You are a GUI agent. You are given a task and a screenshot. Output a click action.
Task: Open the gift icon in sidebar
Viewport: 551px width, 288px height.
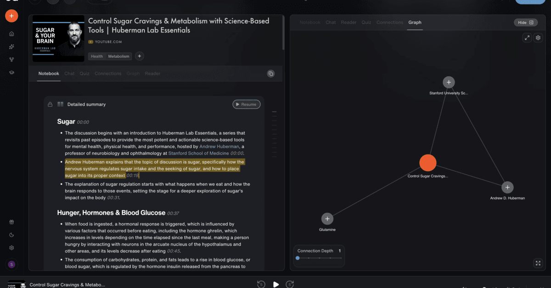coord(11,222)
